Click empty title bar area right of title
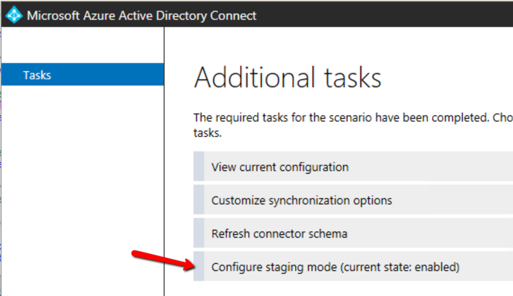The height and width of the screenshot is (296, 513). coord(384,15)
